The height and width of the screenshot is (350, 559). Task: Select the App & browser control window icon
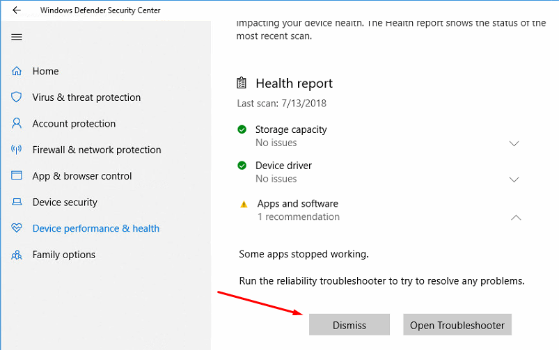[x=17, y=175]
